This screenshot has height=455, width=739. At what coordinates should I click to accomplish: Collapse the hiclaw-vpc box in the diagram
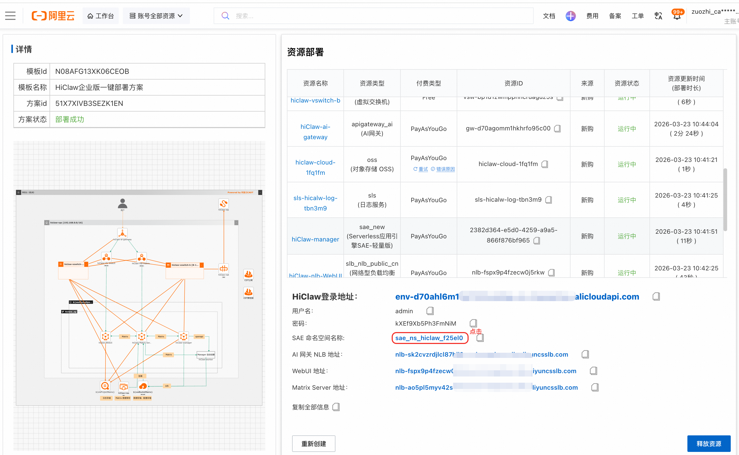236,223
